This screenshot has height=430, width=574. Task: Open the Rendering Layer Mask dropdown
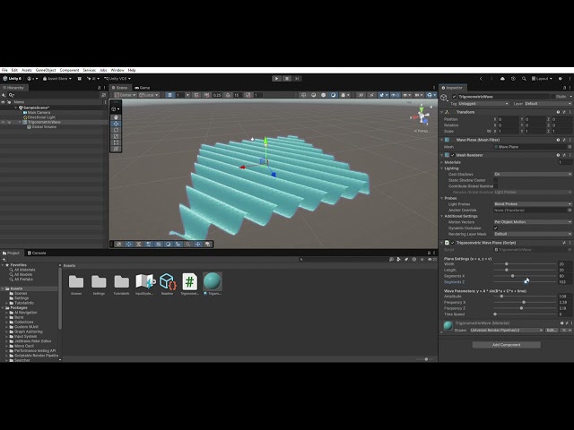[533, 234]
